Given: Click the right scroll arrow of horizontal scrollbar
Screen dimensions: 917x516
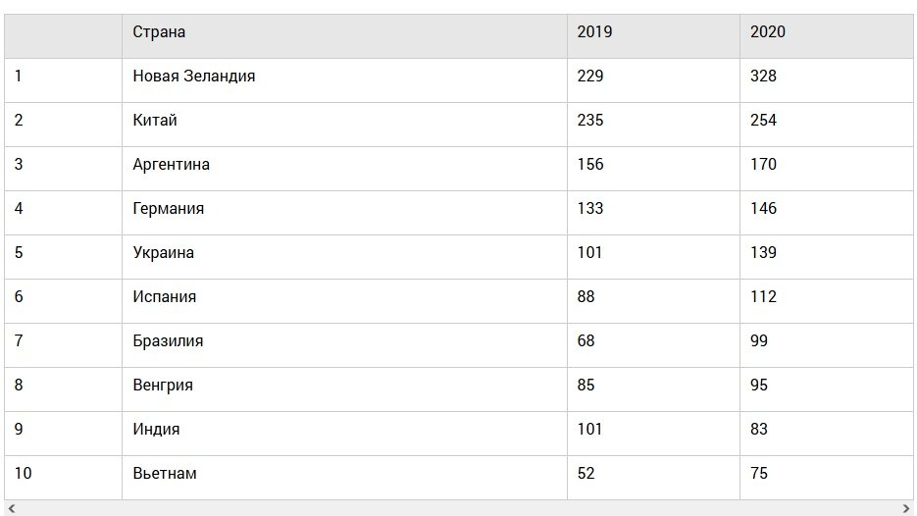Looking at the screenshot, I should point(907,508).
